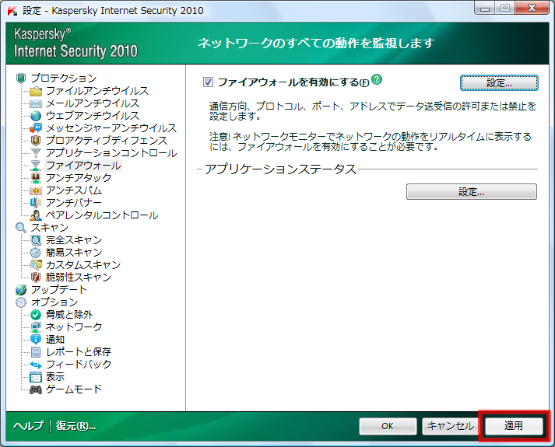This screenshot has width=555, height=447.
Task: Open the アップデート settings item
Action: 58,290
